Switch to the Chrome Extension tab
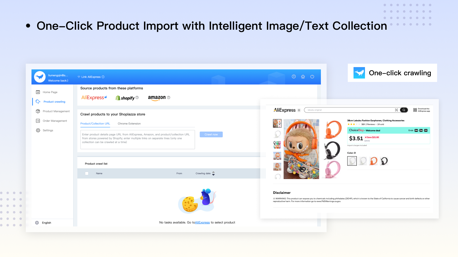Screen dimensions: 458x257 (x=129, y=124)
